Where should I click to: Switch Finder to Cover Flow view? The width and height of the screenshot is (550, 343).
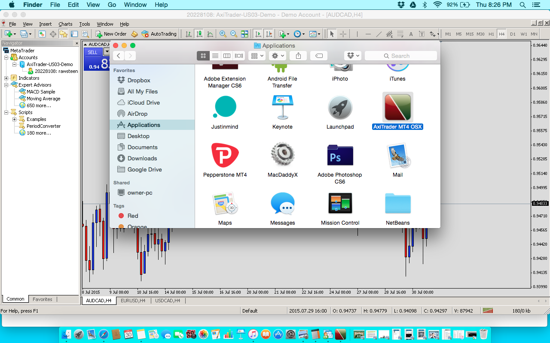point(239,56)
